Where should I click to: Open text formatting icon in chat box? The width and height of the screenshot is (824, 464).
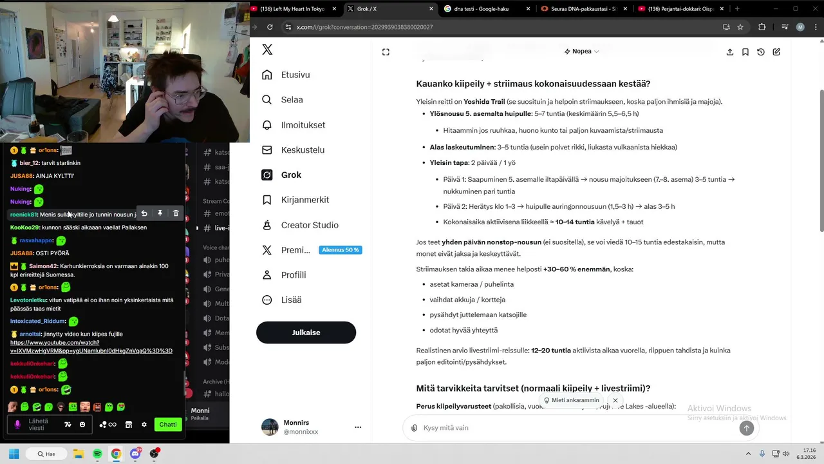(x=68, y=425)
